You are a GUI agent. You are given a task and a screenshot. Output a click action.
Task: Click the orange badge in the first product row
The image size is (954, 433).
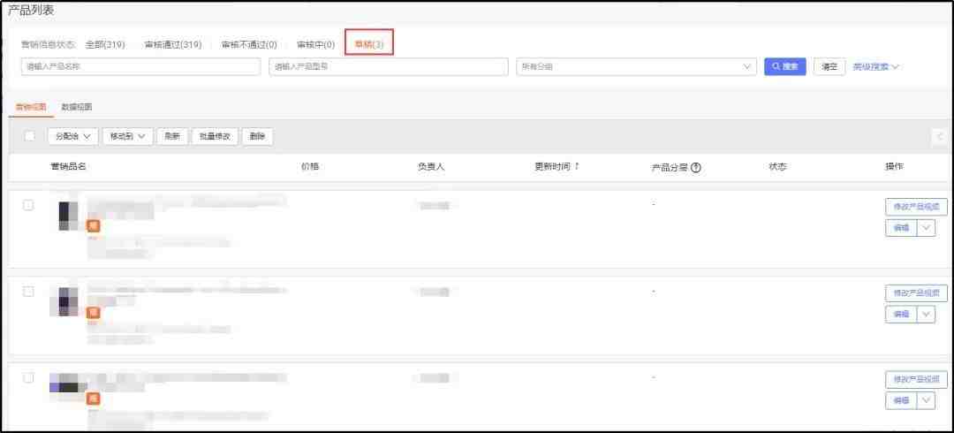pos(93,226)
